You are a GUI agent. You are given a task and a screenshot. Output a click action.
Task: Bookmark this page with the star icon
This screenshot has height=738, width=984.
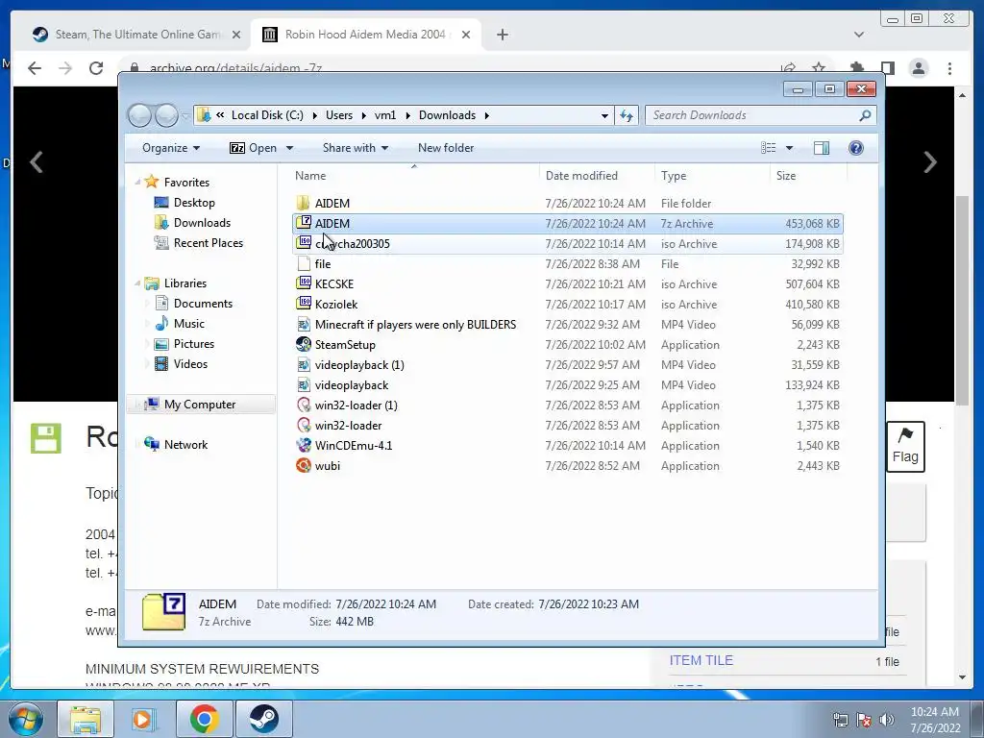pyautogui.click(x=819, y=67)
